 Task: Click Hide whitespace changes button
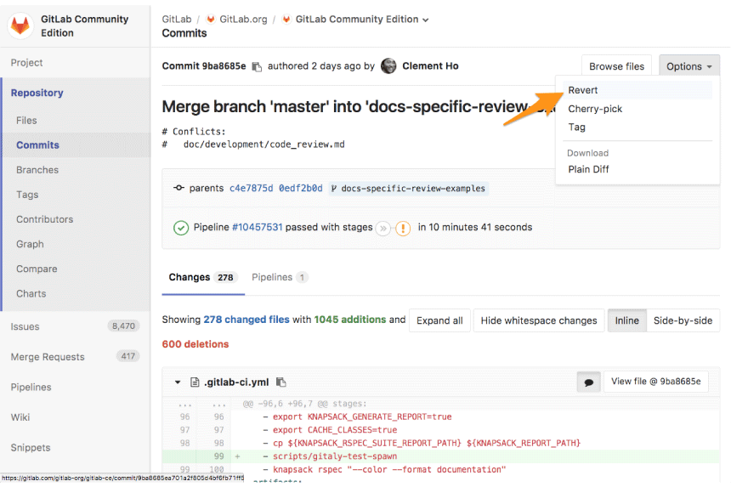tap(539, 320)
